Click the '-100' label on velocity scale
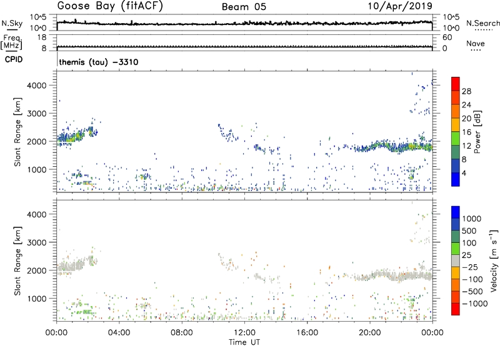500x346 pixels. pyautogui.click(x=472, y=279)
